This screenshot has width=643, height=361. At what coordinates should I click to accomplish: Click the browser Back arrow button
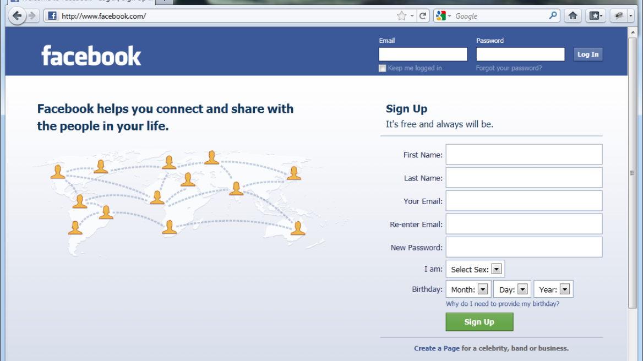pyautogui.click(x=17, y=16)
